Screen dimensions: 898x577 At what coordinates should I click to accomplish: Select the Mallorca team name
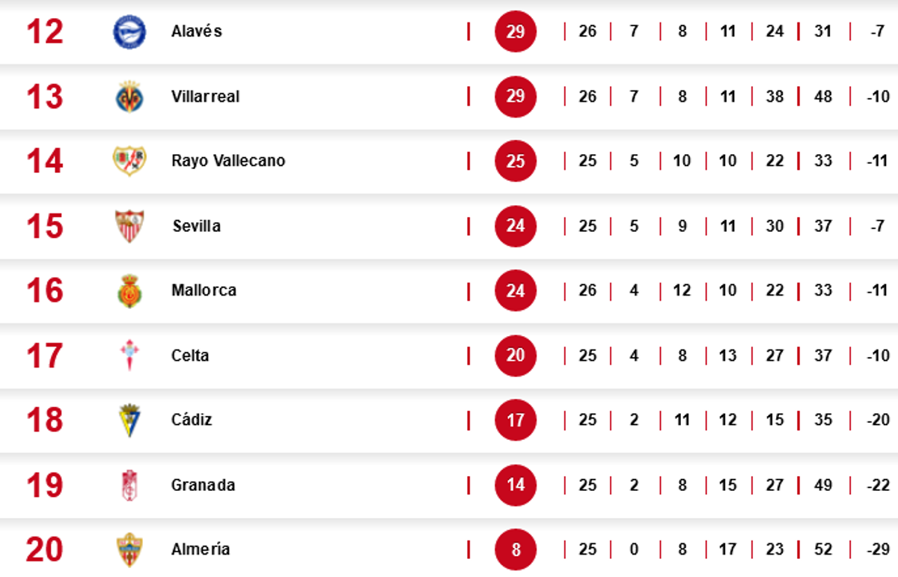(x=204, y=290)
